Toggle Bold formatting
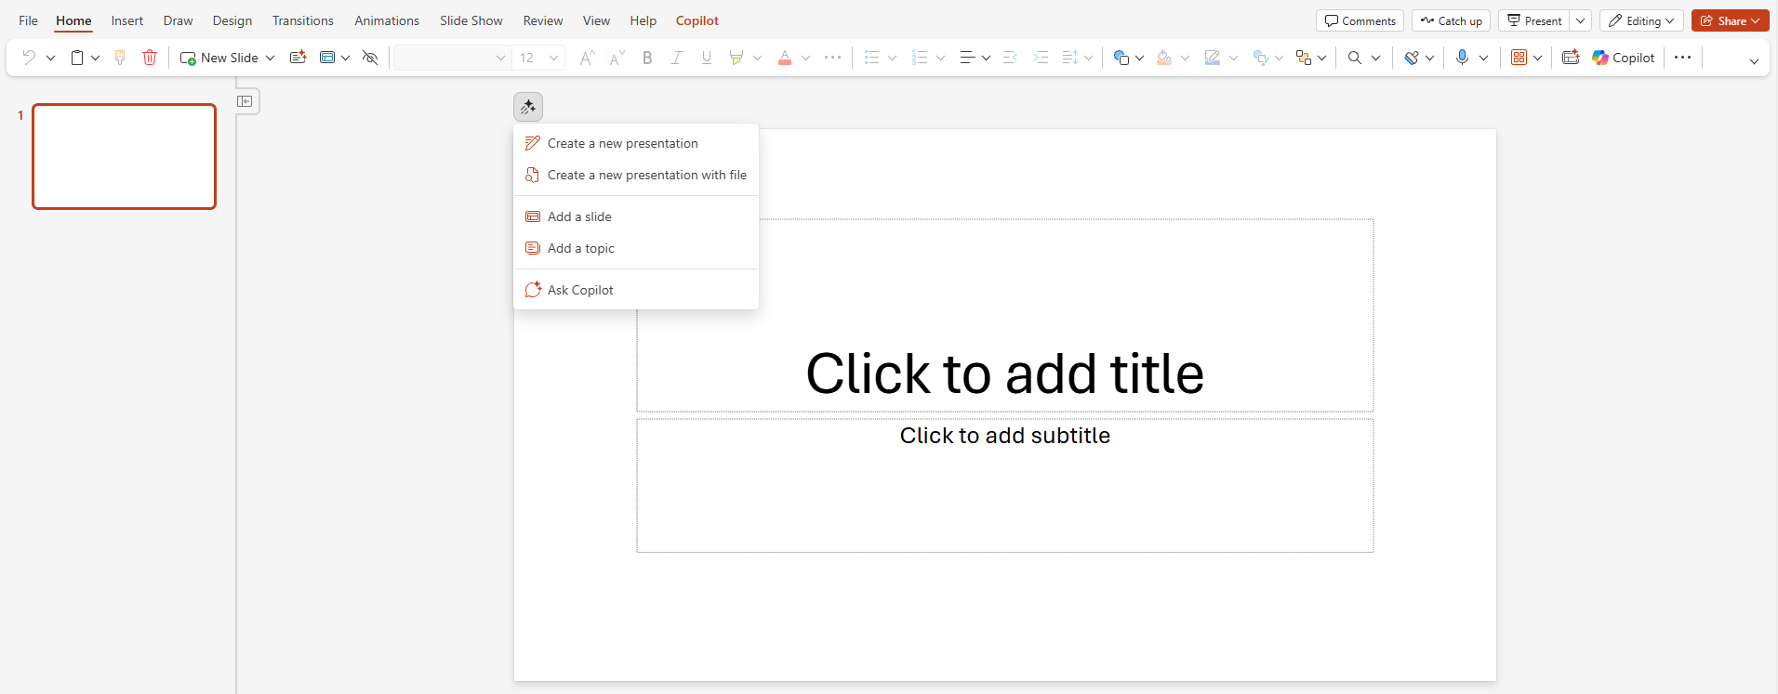This screenshot has width=1778, height=694. (647, 58)
